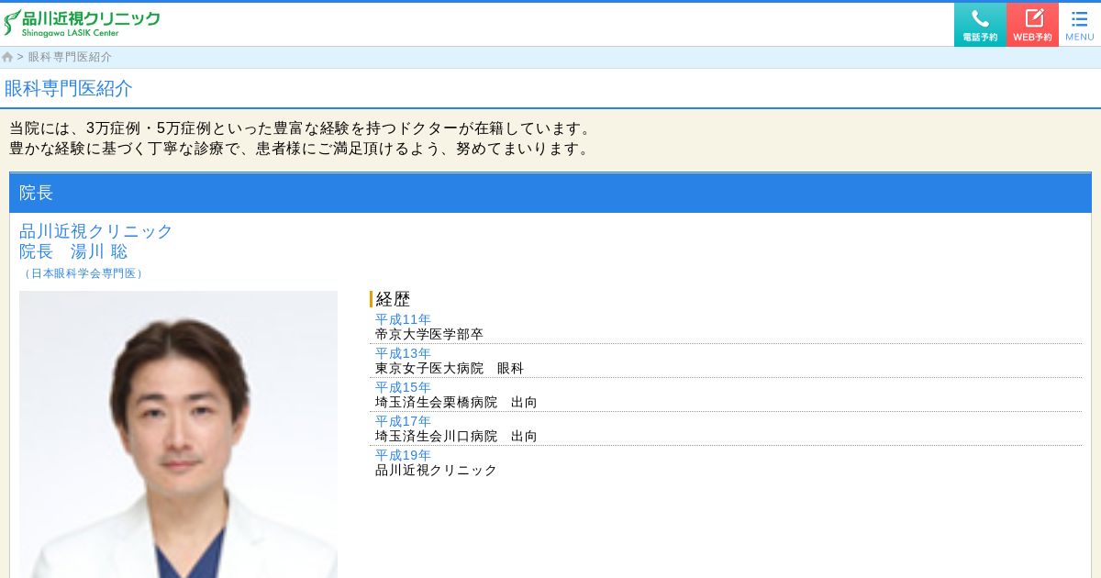Open the MENU hamburger icon

[1080, 25]
